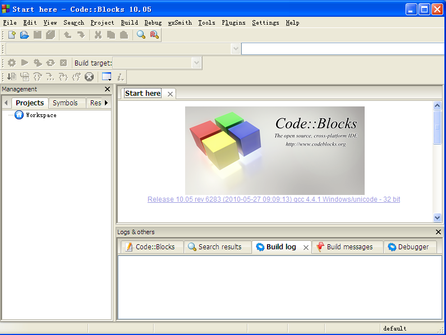Switch to the Res tab
Viewport: 446px width, 335px height.
point(95,103)
